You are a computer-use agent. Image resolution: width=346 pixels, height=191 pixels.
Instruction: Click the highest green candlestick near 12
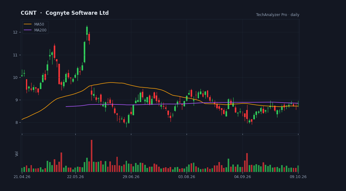(87, 31)
